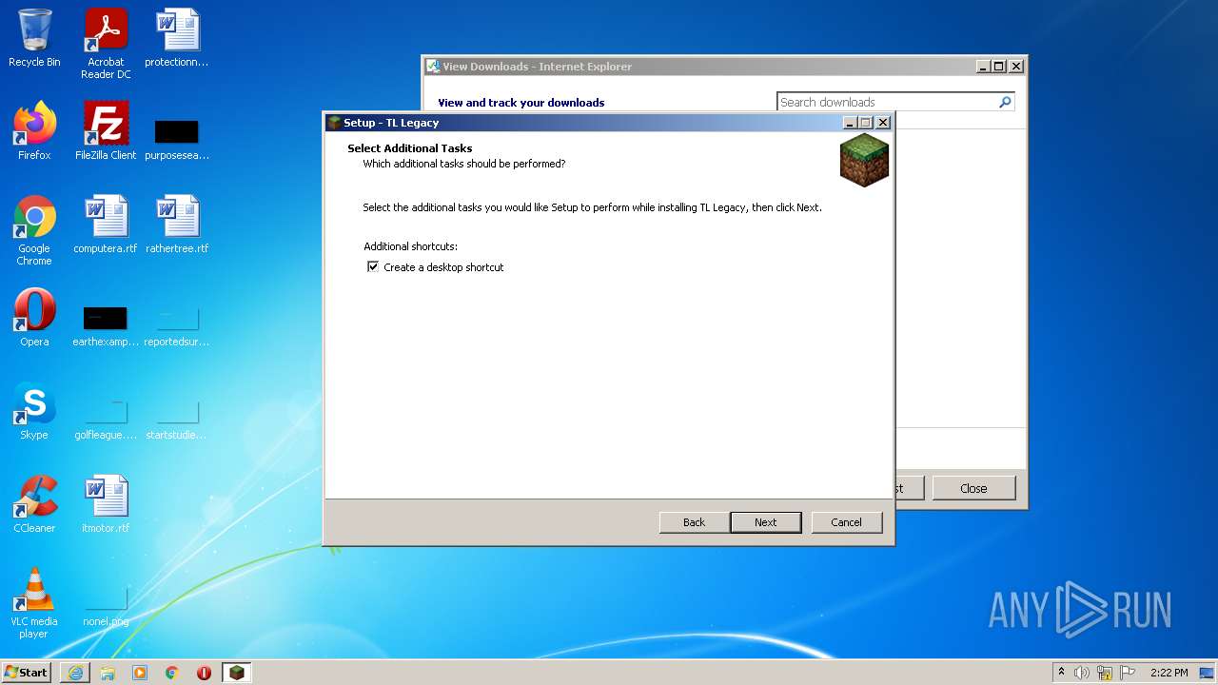1218x685 pixels.
Task: Click Windows Media Player taskbar icon
Action: (x=140, y=673)
